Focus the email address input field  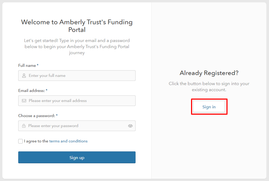click(79, 101)
